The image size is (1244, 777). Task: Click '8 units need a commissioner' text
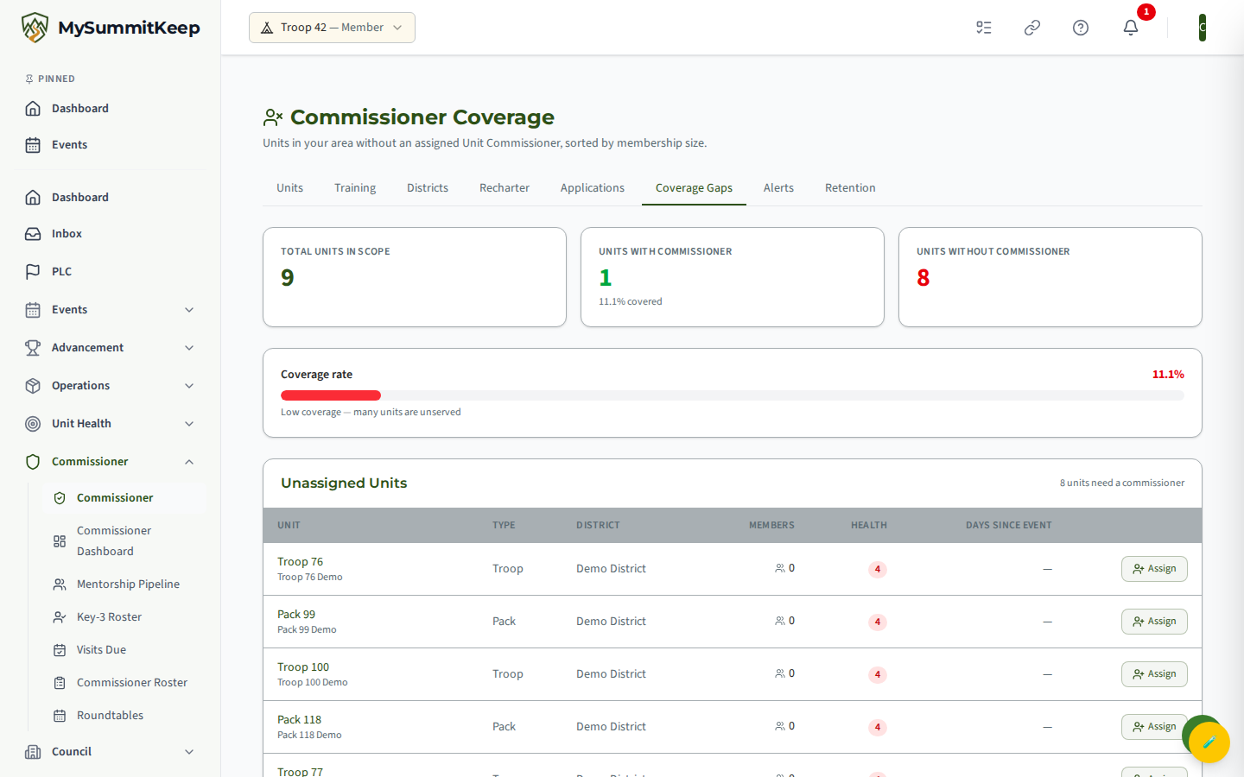click(1122, 483)
